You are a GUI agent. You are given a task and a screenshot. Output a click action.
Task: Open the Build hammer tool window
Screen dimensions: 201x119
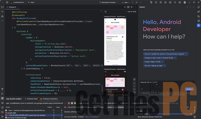2,89
